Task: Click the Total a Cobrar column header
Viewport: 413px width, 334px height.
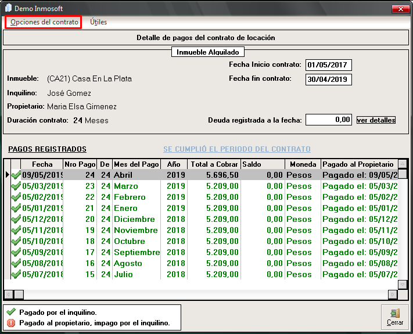Action: coord(214,164)
